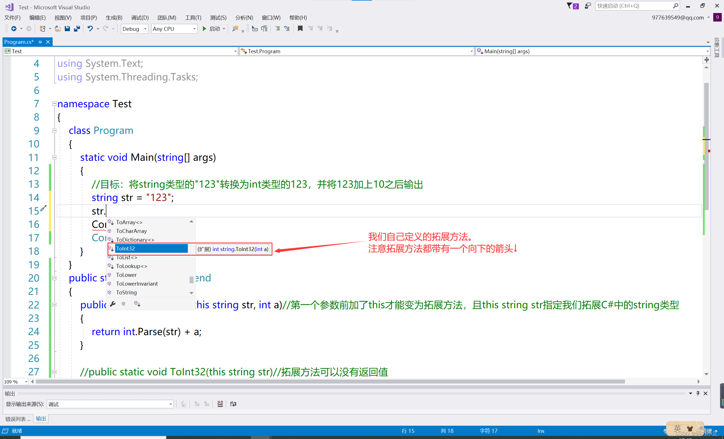The image size is (724, 439).
Task: Click the editor vertical scrollbar thumb
Action: (x=706, y=146)
